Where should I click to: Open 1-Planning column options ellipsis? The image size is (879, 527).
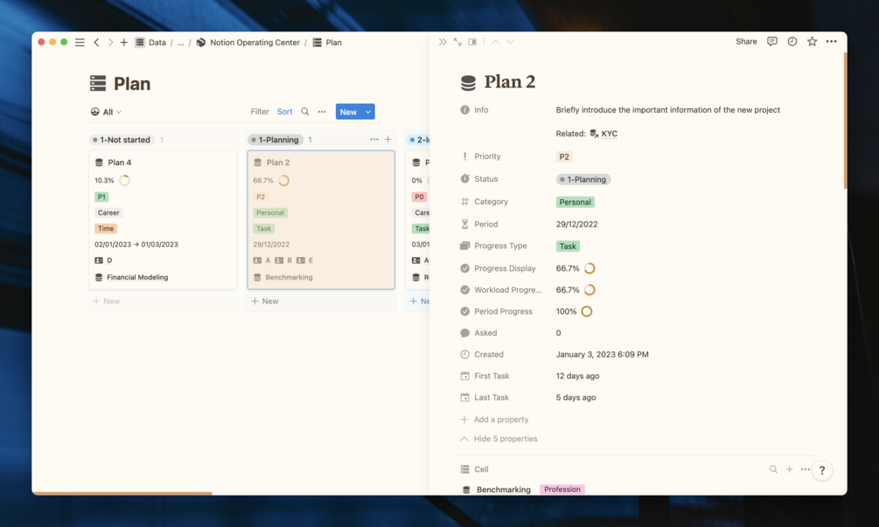(374, 140)
